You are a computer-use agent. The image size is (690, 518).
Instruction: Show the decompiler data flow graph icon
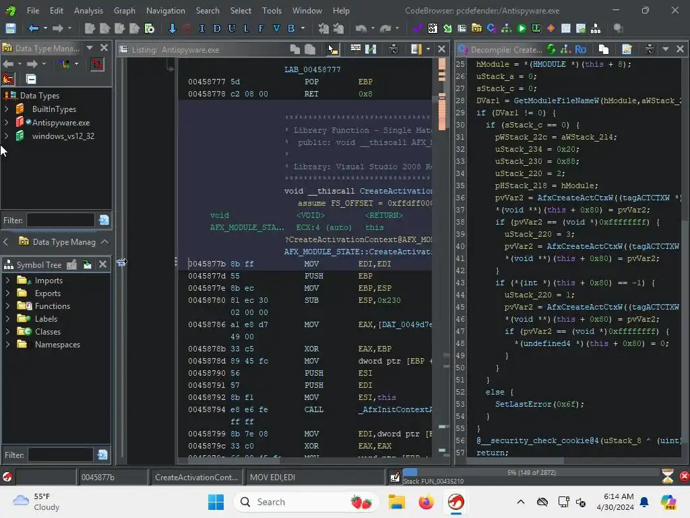pos(566,49)
